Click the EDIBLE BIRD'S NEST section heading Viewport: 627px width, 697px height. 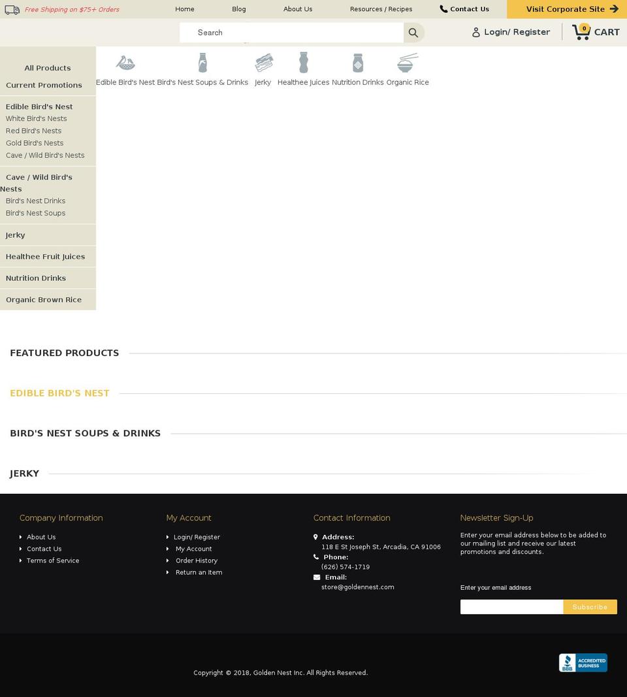coord(59,393)
